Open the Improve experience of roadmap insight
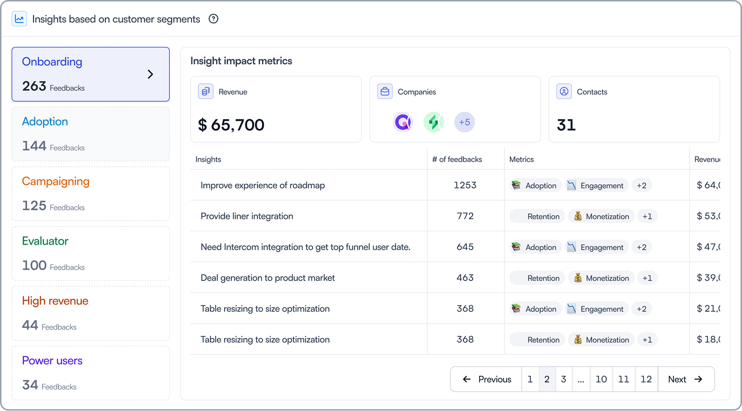Viewport: 742px width, 411px height. (x=263, y=185)
